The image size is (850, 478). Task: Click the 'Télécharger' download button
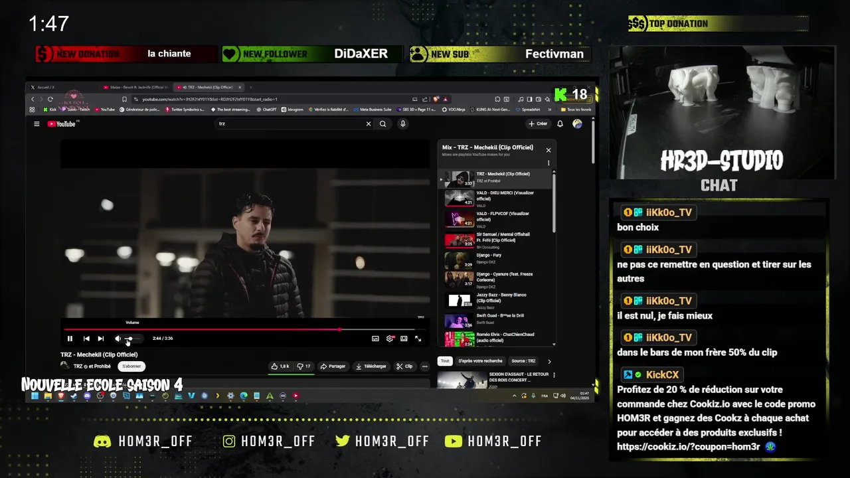(x=371, y=366)
